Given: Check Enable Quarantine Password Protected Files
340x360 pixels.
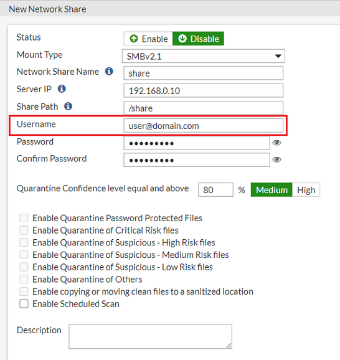Looking at the screenshot, I should [x=24, y=218].
